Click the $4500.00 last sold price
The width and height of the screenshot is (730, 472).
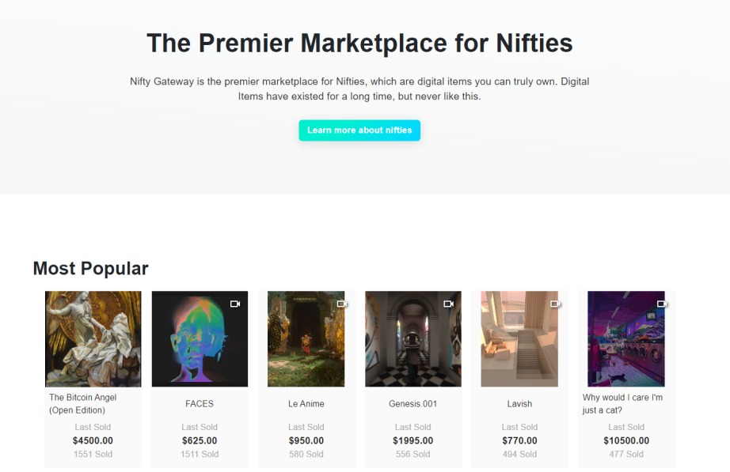click(x=93, y=440)
